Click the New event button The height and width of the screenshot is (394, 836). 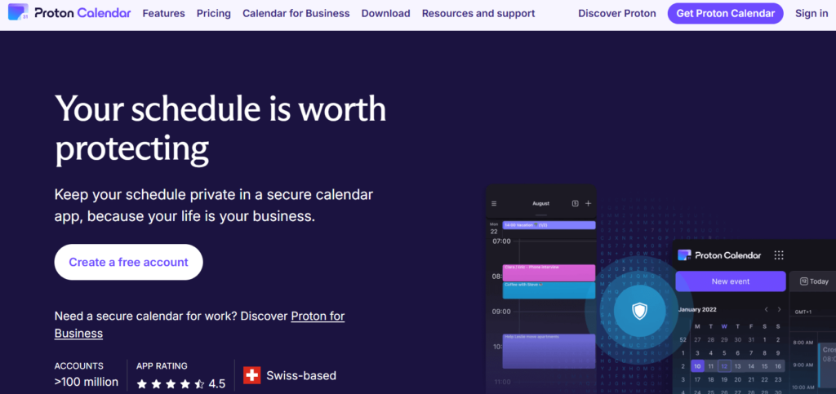tap(731, 281)
